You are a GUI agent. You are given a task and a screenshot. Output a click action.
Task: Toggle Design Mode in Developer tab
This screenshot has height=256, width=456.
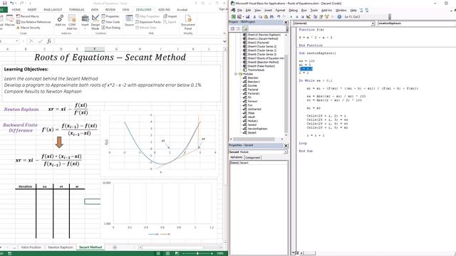[95, 22]
